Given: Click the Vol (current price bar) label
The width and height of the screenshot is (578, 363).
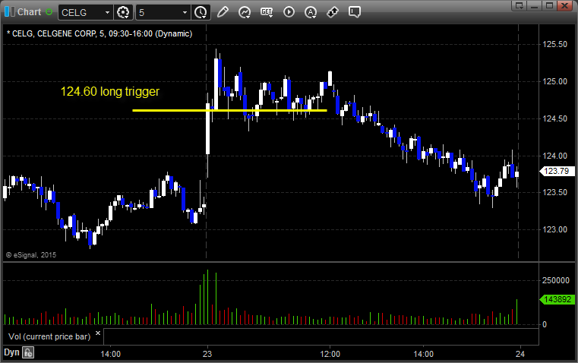Looking at the screenshot, I should [49, 336].
